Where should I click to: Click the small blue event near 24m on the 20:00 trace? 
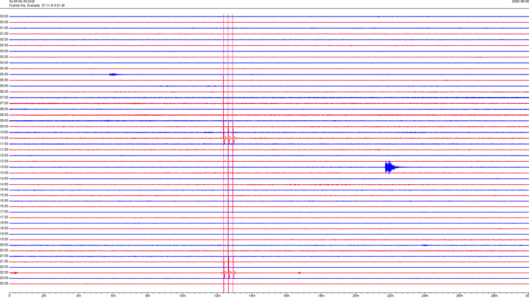425,245
